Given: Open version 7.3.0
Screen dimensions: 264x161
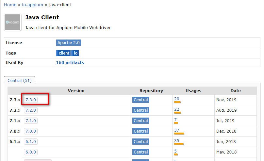Looking at the screenshot, I should pyautogui.click(x=31, y=100).
